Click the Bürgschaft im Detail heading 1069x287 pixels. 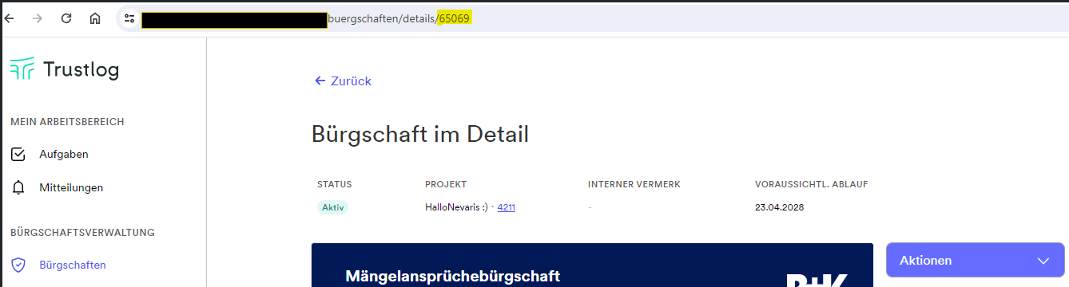(420, 134)
